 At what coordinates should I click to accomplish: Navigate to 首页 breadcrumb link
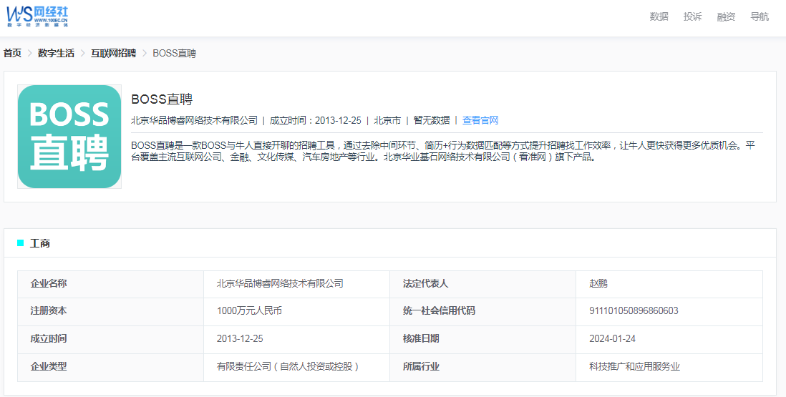[12, 53]
